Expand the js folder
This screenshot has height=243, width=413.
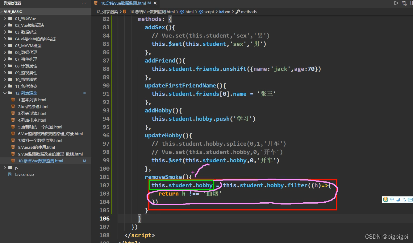[x=46, y=168]
